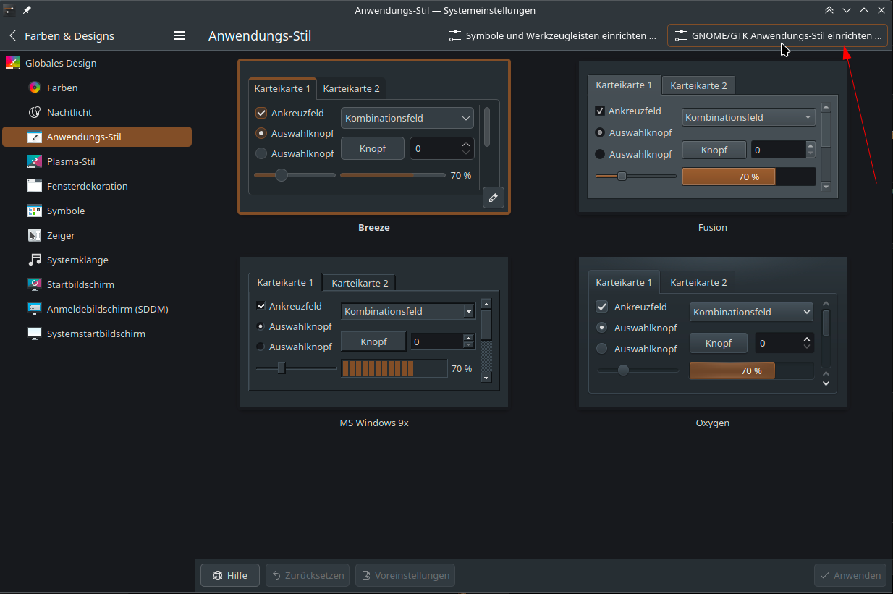This screenshot has height=594, width=893.
Task: Switch to Karteikarte 2 in Oxygen preview
Action: tap(698, 282)
